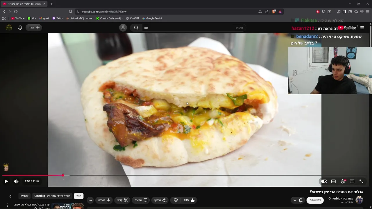The height and width of the screenshot is (209, 372).
Task: Open player settings gear icon
Action: point(343,181)
